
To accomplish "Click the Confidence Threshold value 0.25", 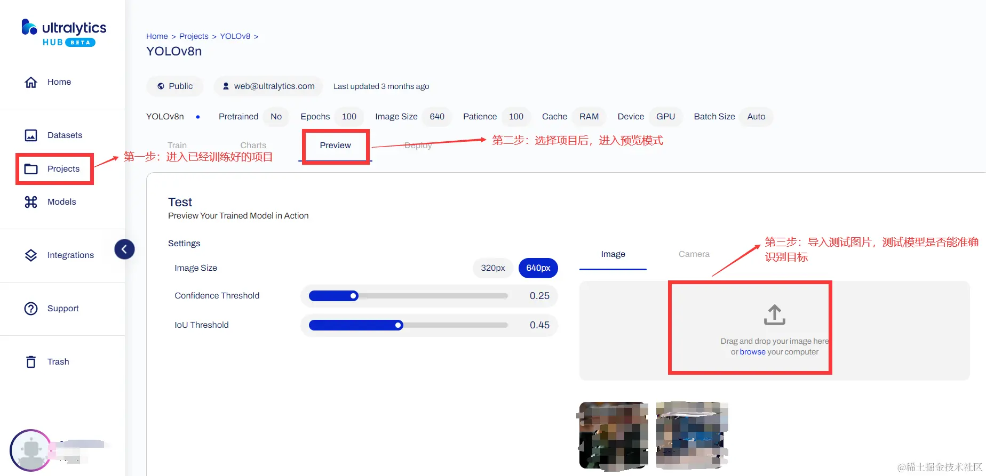I will [x=539, y=296].
